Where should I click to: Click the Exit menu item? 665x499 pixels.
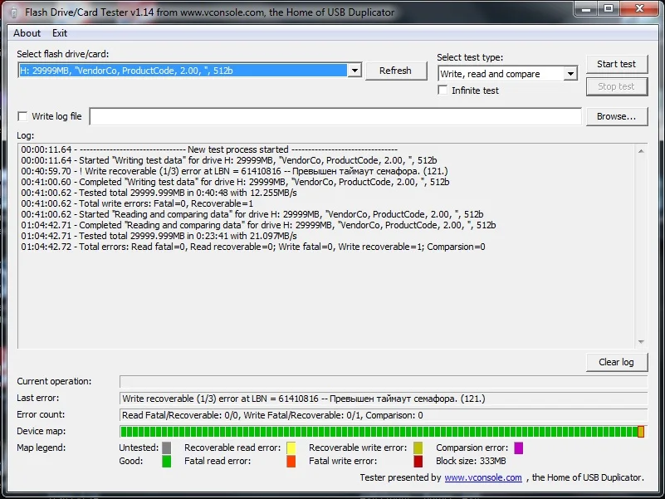[60, 33]
